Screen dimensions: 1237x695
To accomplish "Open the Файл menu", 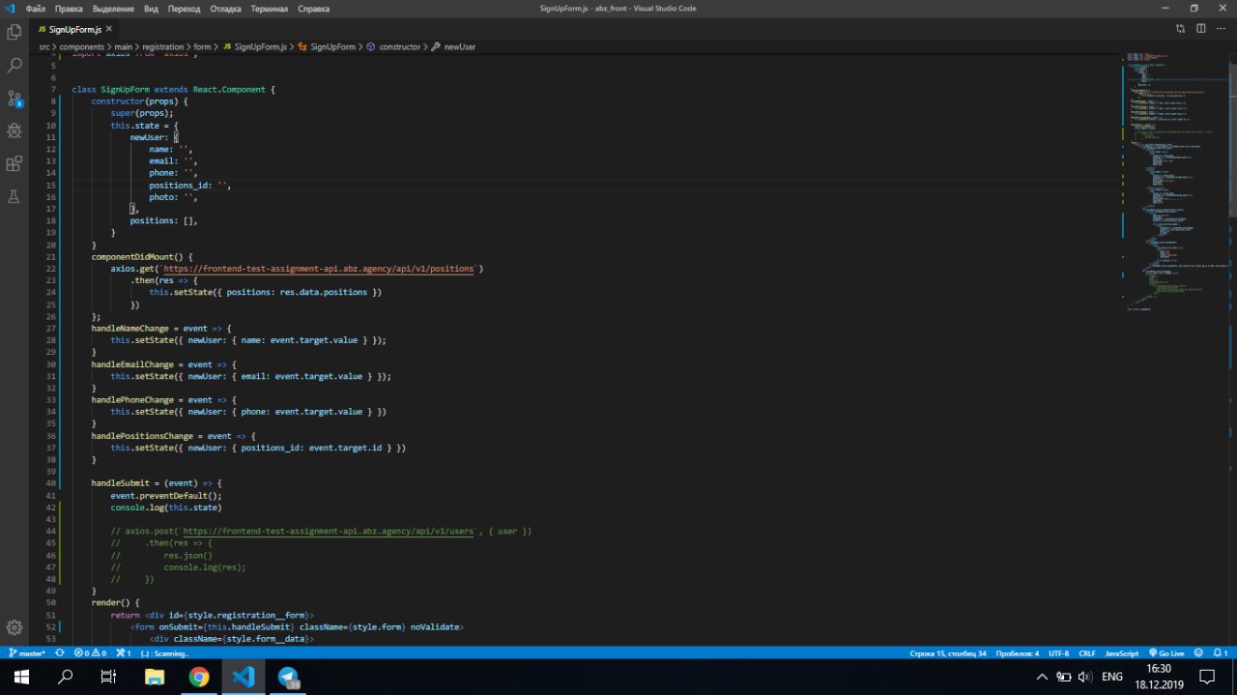I will click(x=36, y=9).
